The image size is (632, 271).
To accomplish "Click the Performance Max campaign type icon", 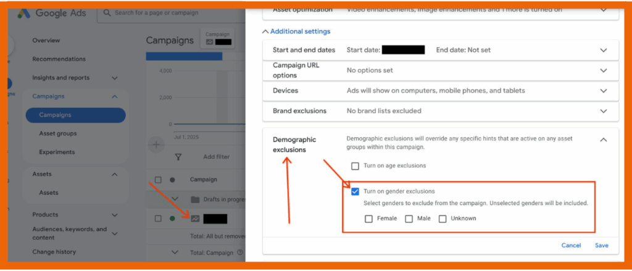I will [x=195, y=219].
